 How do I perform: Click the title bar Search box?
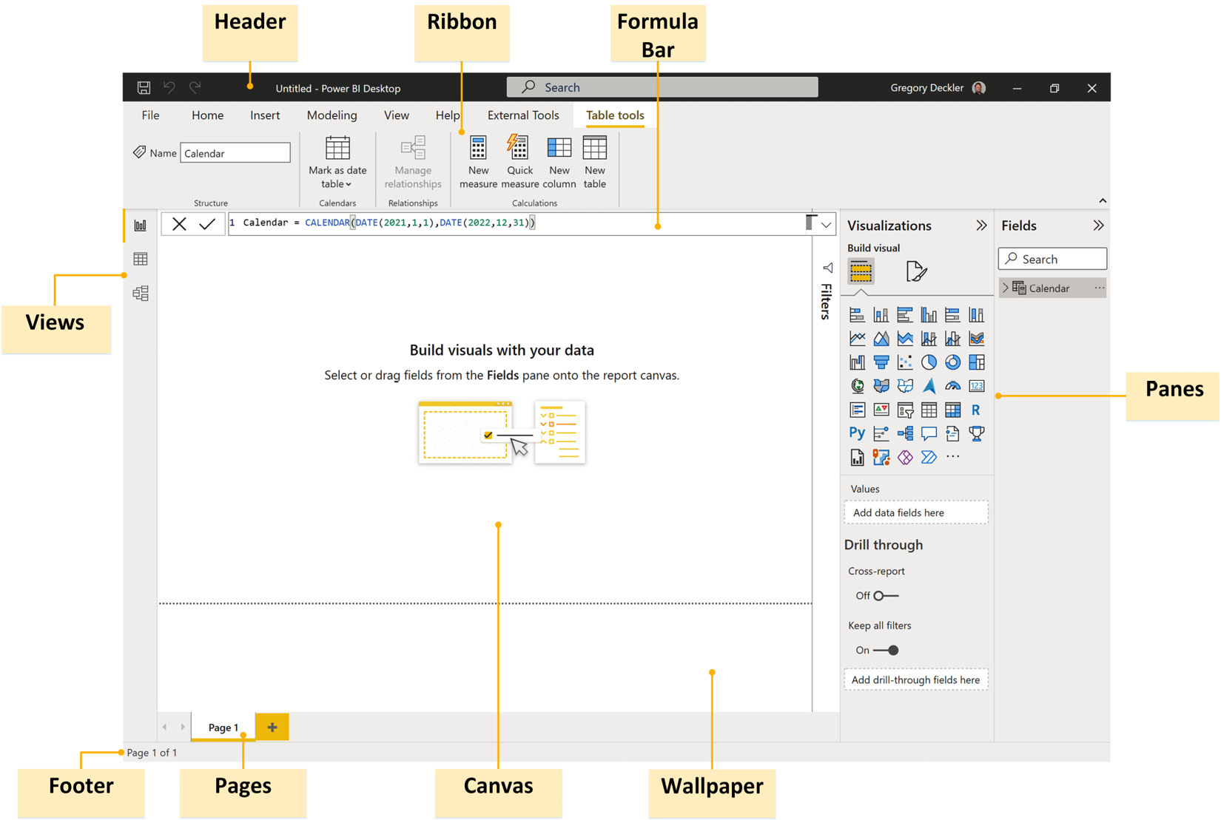click(662, 87)
